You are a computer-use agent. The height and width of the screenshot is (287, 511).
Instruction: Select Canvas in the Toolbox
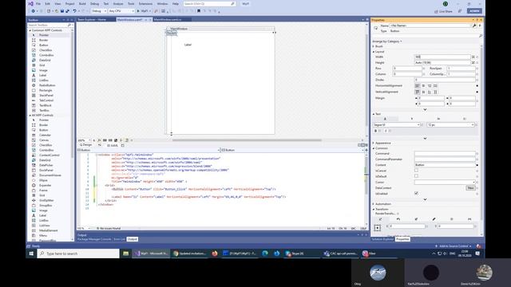(44, 140)
